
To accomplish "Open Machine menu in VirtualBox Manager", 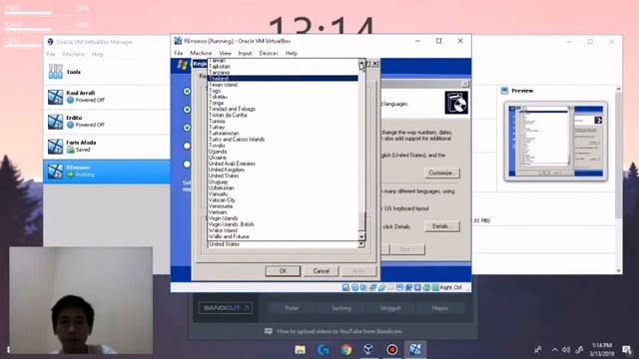I will coord(73,54).
